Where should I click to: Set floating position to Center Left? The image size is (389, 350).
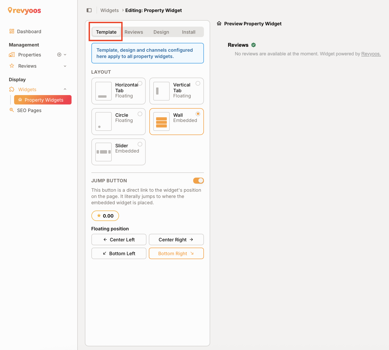(x=119, y=240)
